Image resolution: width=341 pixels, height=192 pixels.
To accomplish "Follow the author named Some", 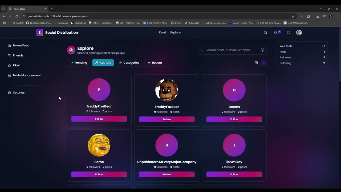I will point(99,174).
